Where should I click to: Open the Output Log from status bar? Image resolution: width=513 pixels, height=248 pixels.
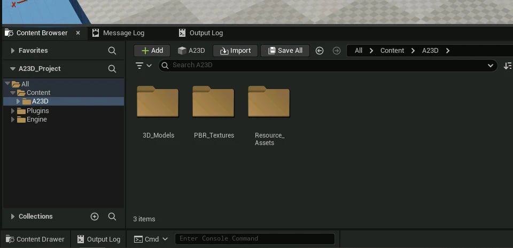[x=99, y=239]
